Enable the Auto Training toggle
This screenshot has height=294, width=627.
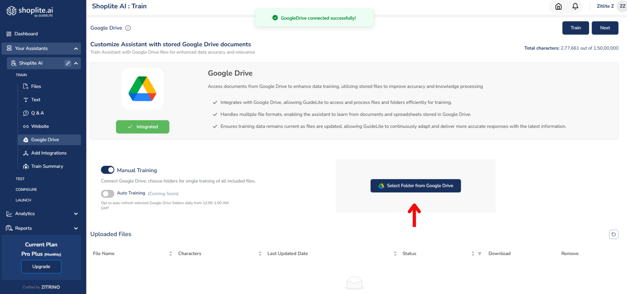[107, 194]
